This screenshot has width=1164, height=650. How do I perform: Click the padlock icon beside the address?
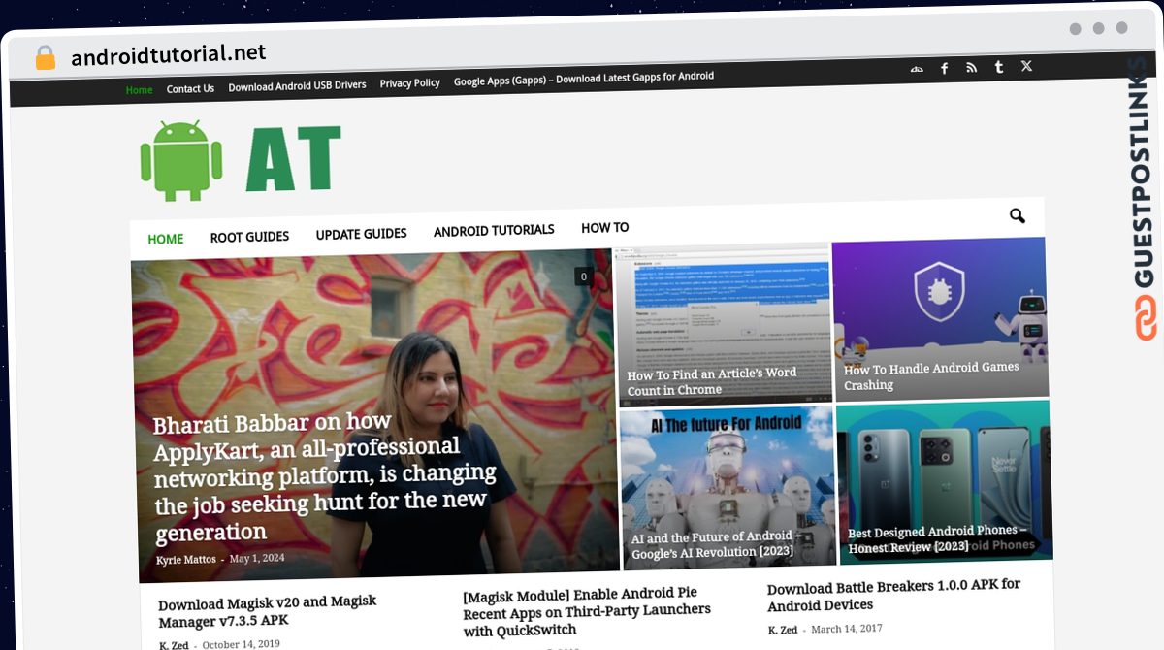45,57
